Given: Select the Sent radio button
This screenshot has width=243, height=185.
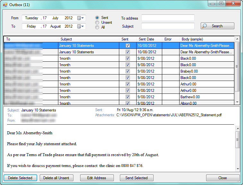Looking at the screenshot, I should 97,18.
